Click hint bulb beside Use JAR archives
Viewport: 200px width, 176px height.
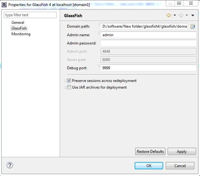65,87
